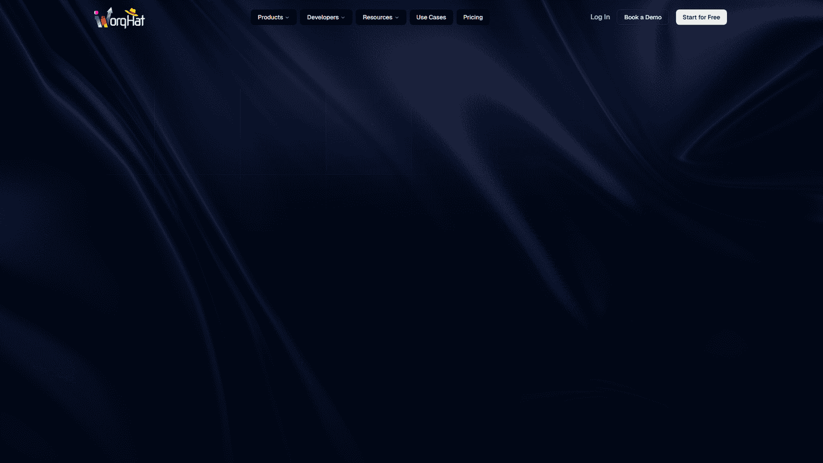Open the Resources menu
Image resolution: width=823 pixels, height=463 pixels.
pyautogui.click(x=378, y=17)
